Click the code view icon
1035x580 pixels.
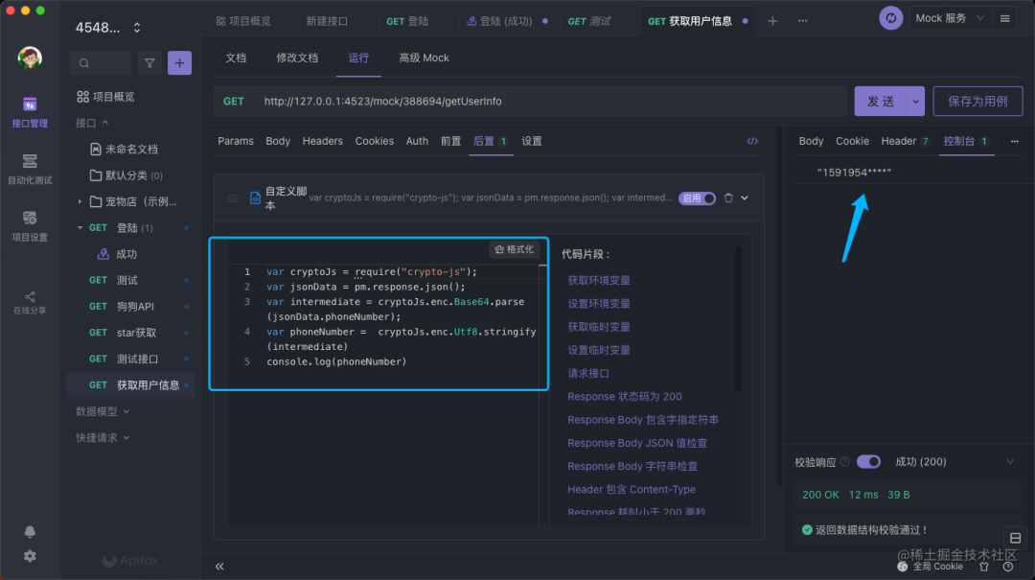pyautogui.click(x=752, y=141)
